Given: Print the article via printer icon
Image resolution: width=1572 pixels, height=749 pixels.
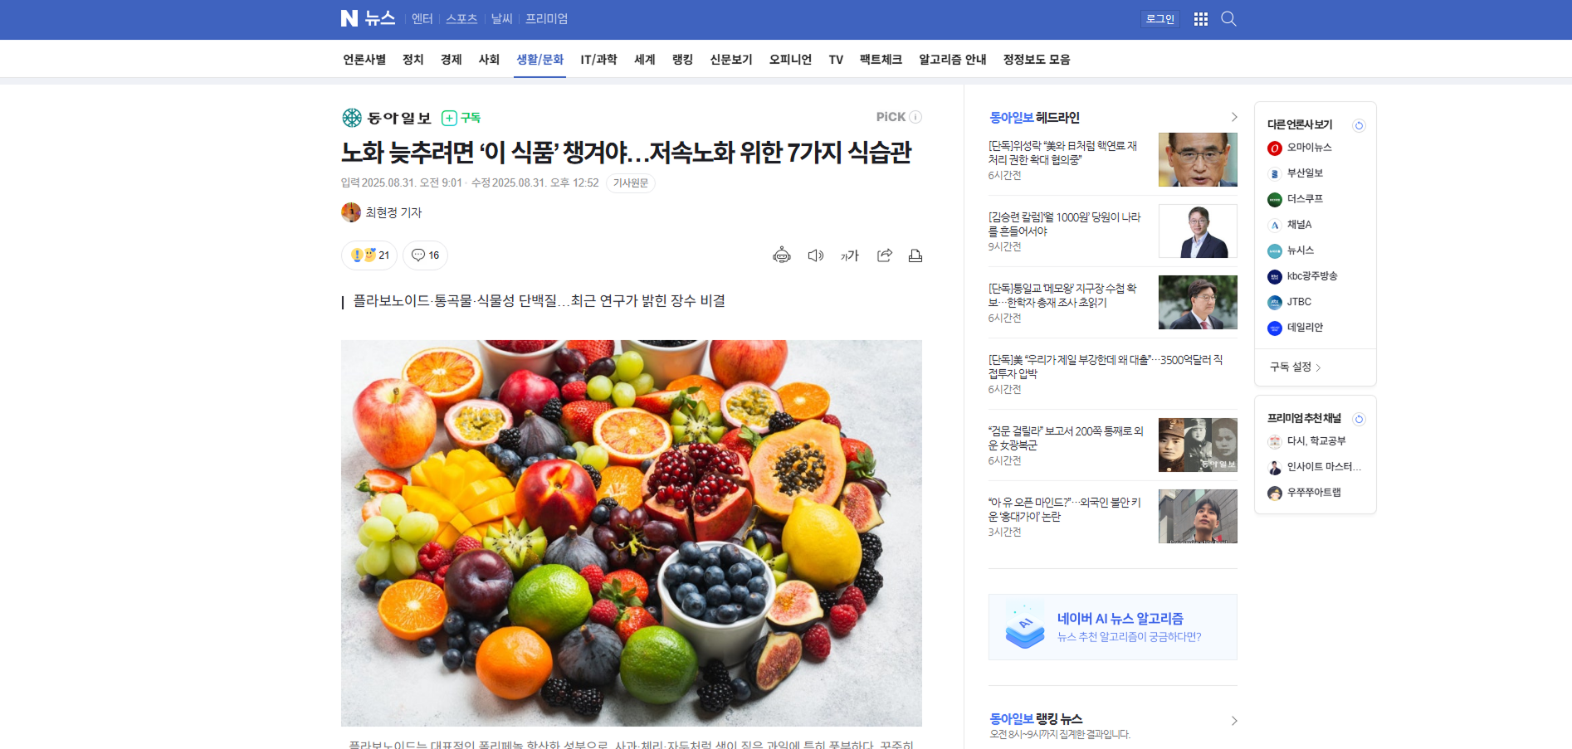Looking at the screenshot, I should pos(915,255).
